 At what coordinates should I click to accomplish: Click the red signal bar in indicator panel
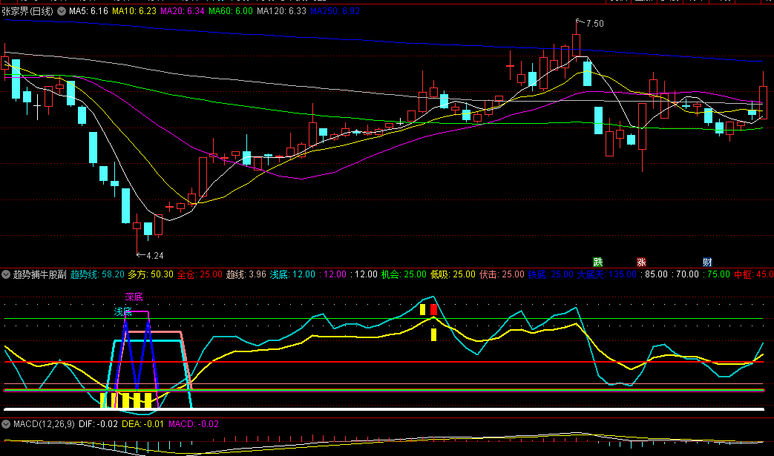click(x=433, y=310)
